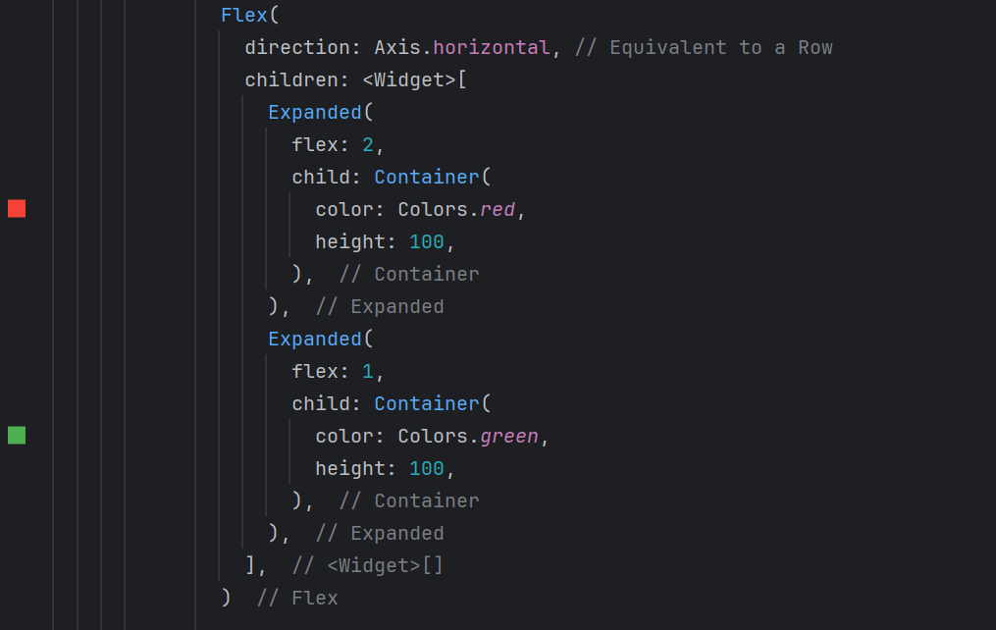Click the first Expanded widget name
The image size is (996, 630).
[x=315, y=113]
